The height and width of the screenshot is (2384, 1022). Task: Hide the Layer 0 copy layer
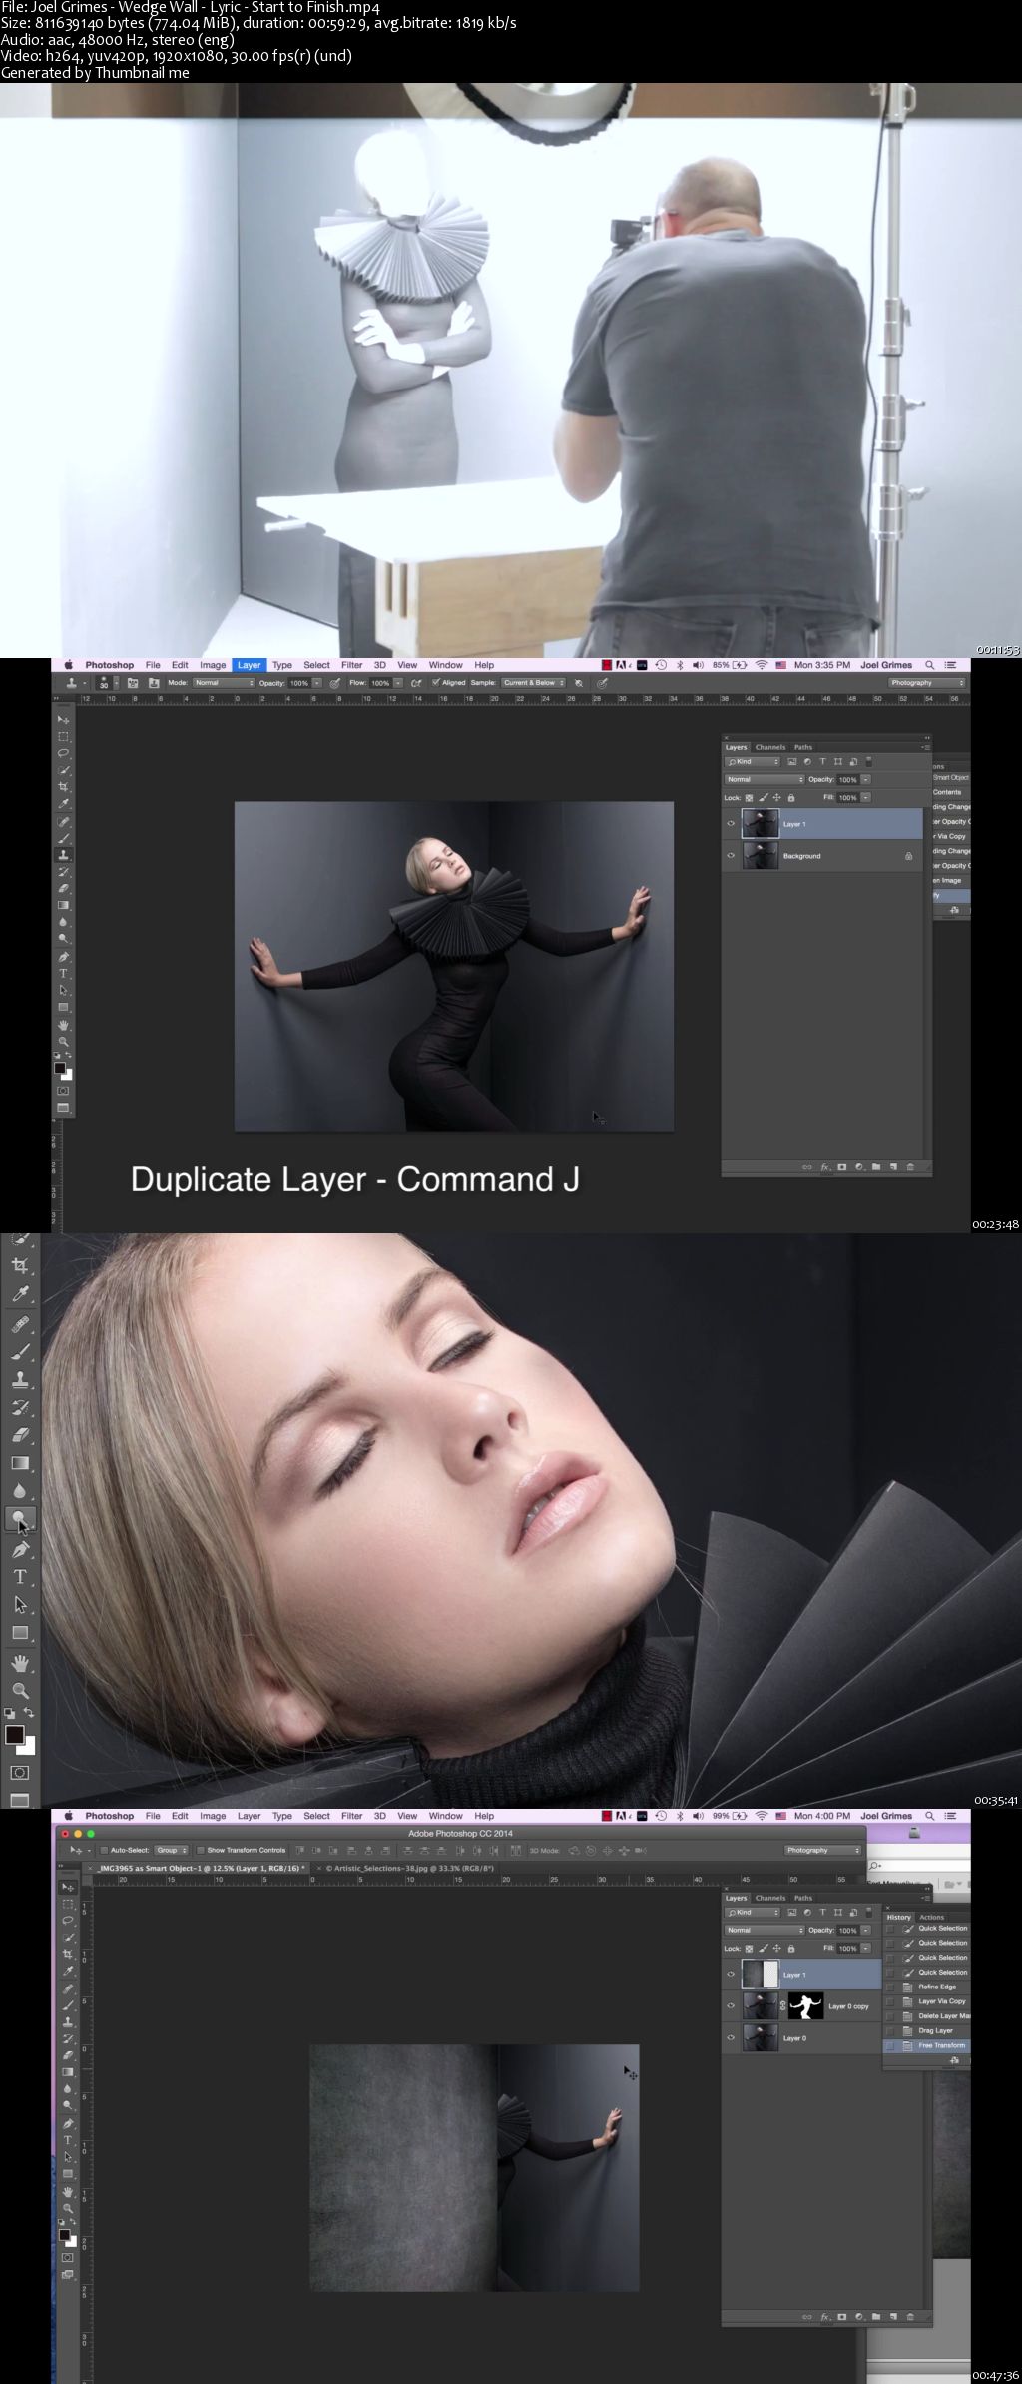click(731, 2006)
